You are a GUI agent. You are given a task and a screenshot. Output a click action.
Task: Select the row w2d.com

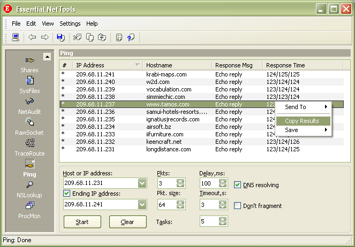click(202, 82)
